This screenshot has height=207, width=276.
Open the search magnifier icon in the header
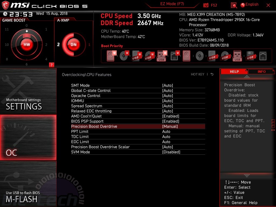coord(234,5)
